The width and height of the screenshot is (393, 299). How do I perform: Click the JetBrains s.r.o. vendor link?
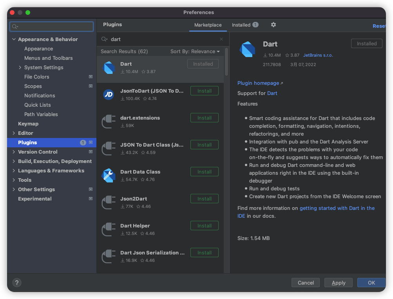click(x=318, y=55)
